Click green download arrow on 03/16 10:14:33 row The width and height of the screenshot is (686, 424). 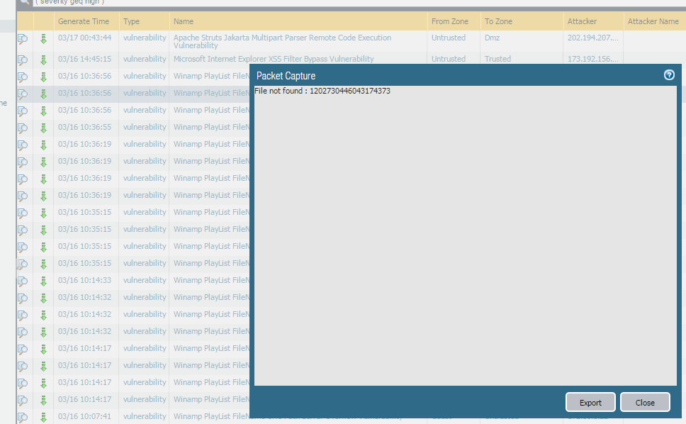coord(43,281)
